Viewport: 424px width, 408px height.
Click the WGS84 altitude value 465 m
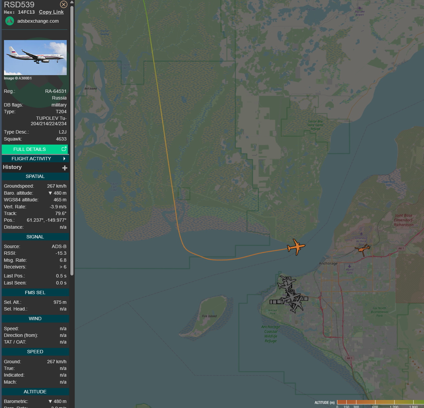point(60,200)
